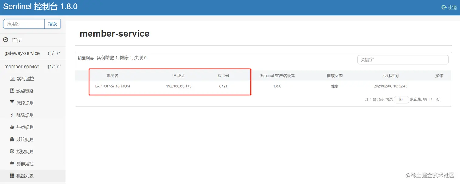Click the port number 8721 cell
Screen dimensions: 460x184
[x=223, y=86]
